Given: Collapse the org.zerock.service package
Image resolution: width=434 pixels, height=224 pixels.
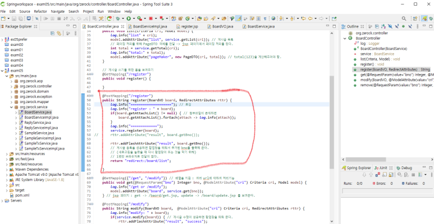Looking at the screenshot, I should 11,107.
